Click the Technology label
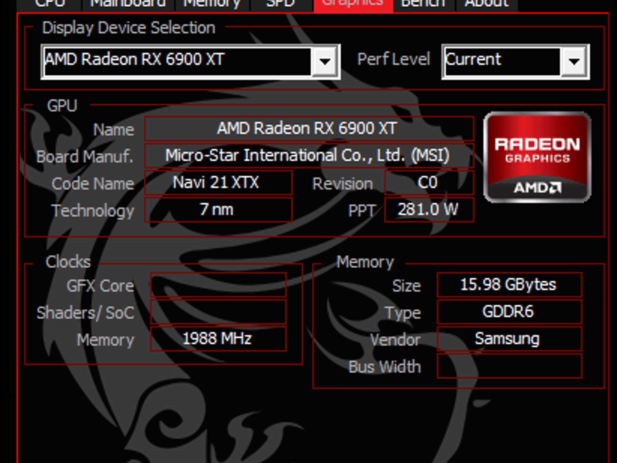This screenshot has height=463, width=617. coord(93,211)
